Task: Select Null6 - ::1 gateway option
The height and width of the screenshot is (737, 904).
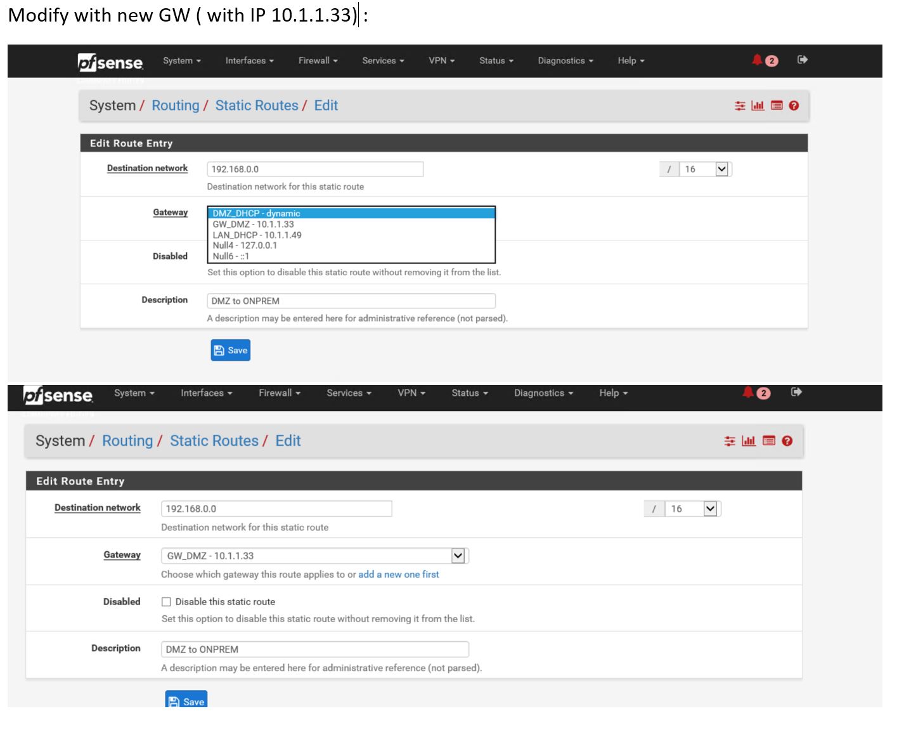Action: pos(351,256)
